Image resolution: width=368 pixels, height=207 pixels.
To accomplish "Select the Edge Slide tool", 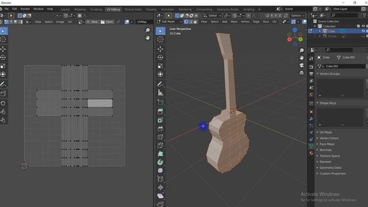I will 160,179.
